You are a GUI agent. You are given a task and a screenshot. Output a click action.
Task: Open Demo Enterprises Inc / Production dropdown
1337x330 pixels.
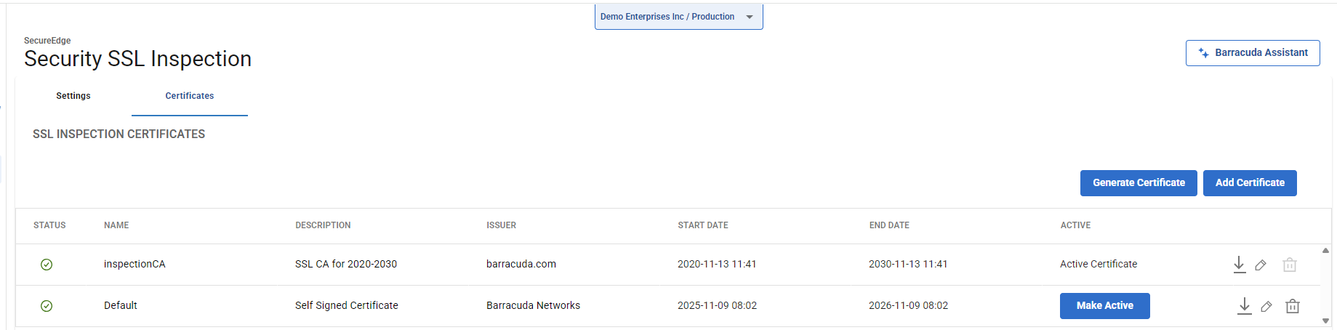click(x=678, y=17)
